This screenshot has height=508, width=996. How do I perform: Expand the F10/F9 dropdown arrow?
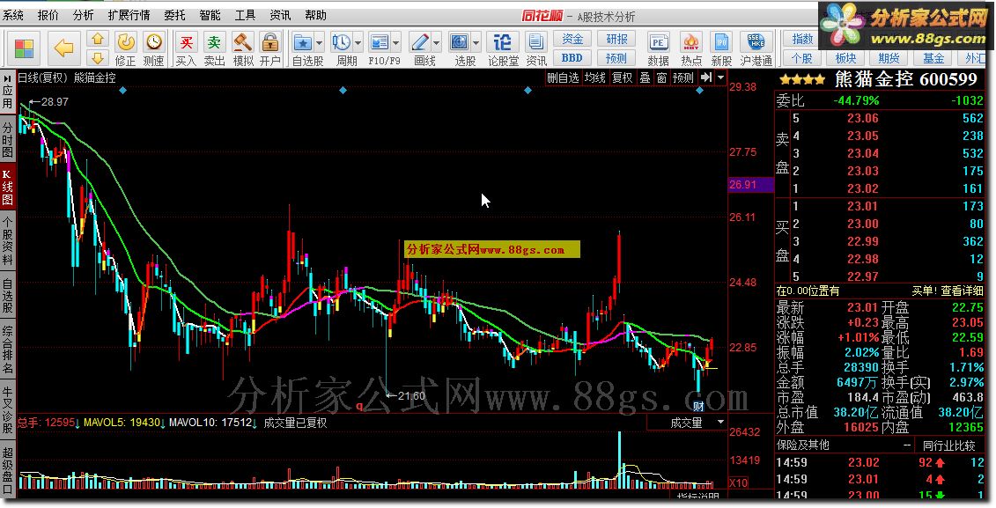(x=396, y=42)
